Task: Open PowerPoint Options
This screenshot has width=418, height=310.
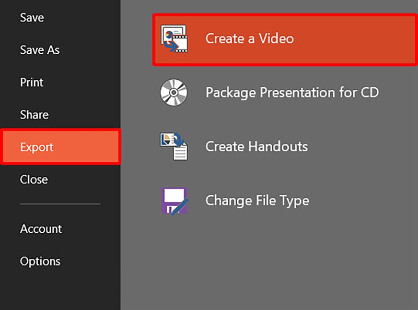Action: [40, 261]
